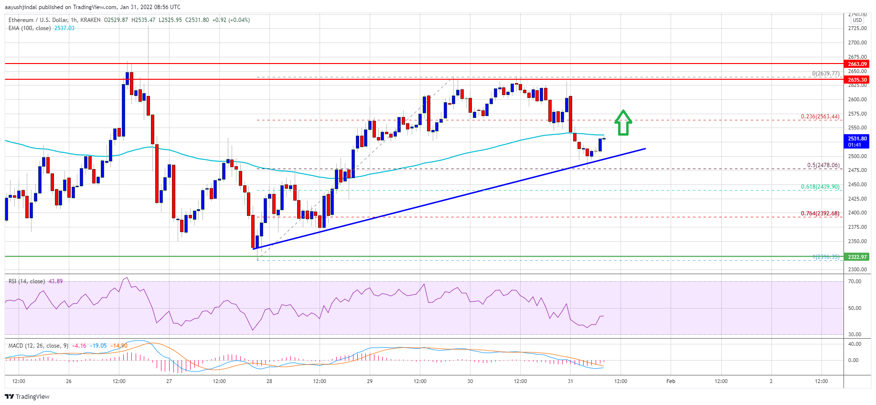Click the 0.764(2392.68) Fibonacci level label
The width and height of the screenshot is (876, 405).
pyautogui.click(x=820, y=213)
